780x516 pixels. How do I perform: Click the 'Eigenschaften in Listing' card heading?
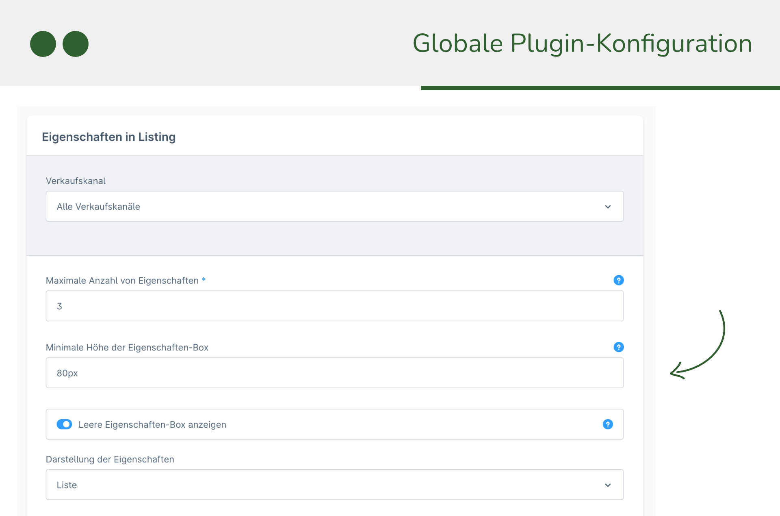[109, 137]
